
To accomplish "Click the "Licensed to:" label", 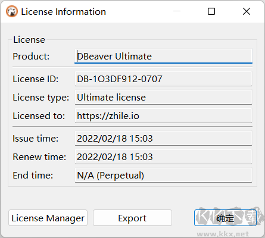I will point(39,116).
